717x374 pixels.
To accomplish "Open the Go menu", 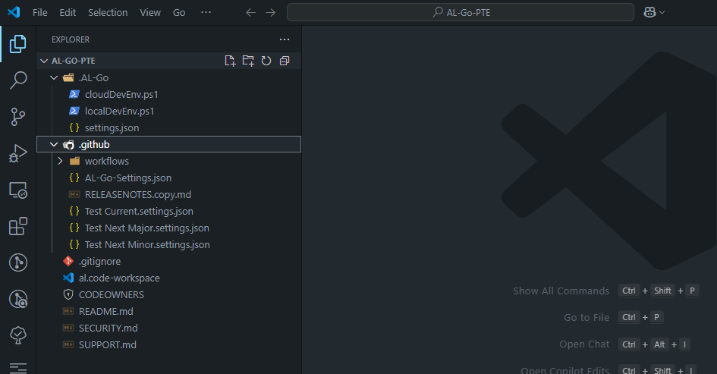I will [x=179, y=13].
